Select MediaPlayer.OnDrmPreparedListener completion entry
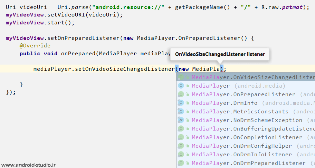The height and width of the screenshot is (168, 315). tap(249, 163)
